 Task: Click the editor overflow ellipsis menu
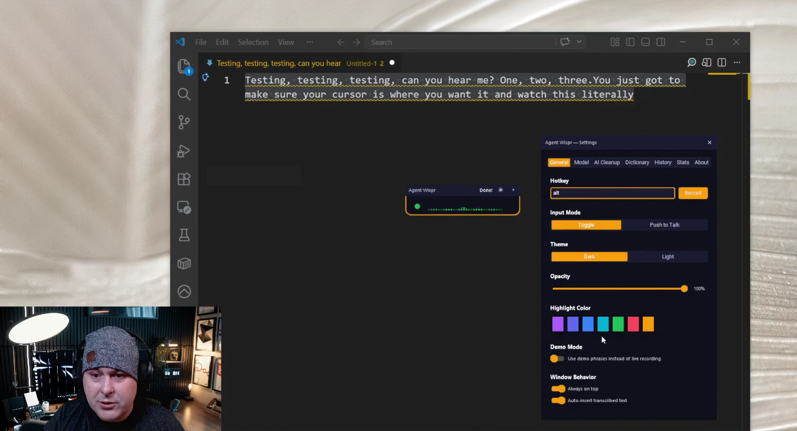pyautogui.click(x=737, y=62)
